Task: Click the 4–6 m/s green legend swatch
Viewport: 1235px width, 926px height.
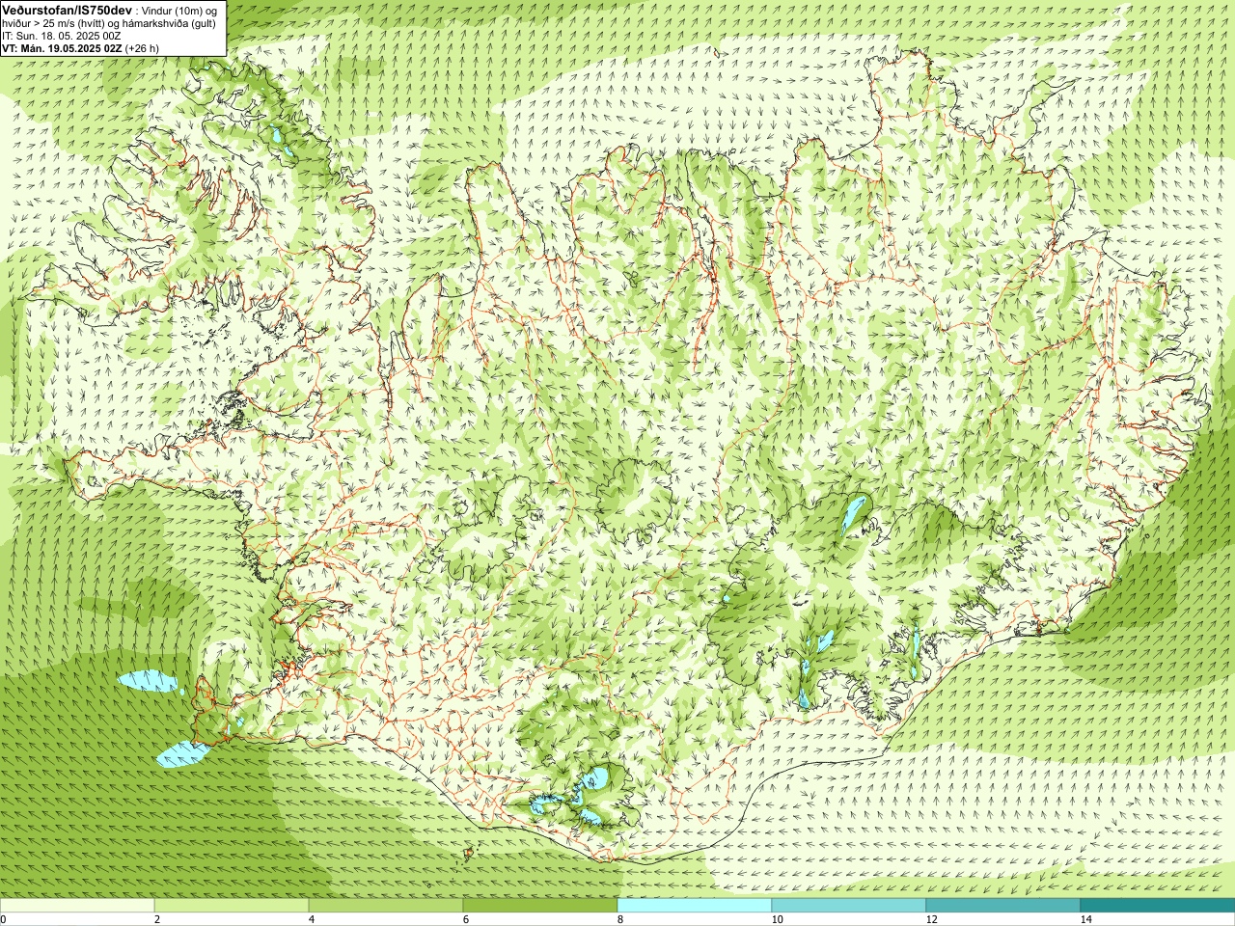Action: tap(386, 906)
